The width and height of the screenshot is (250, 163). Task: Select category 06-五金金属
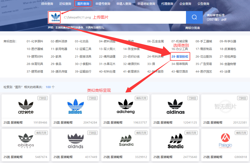click(x=156, y=41)
